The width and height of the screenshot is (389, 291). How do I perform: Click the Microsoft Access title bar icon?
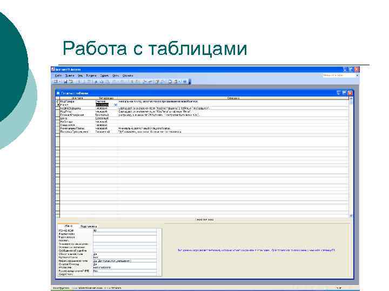(53, 70)
